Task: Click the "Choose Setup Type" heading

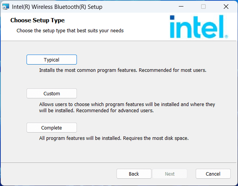Action: click(37, 20)
